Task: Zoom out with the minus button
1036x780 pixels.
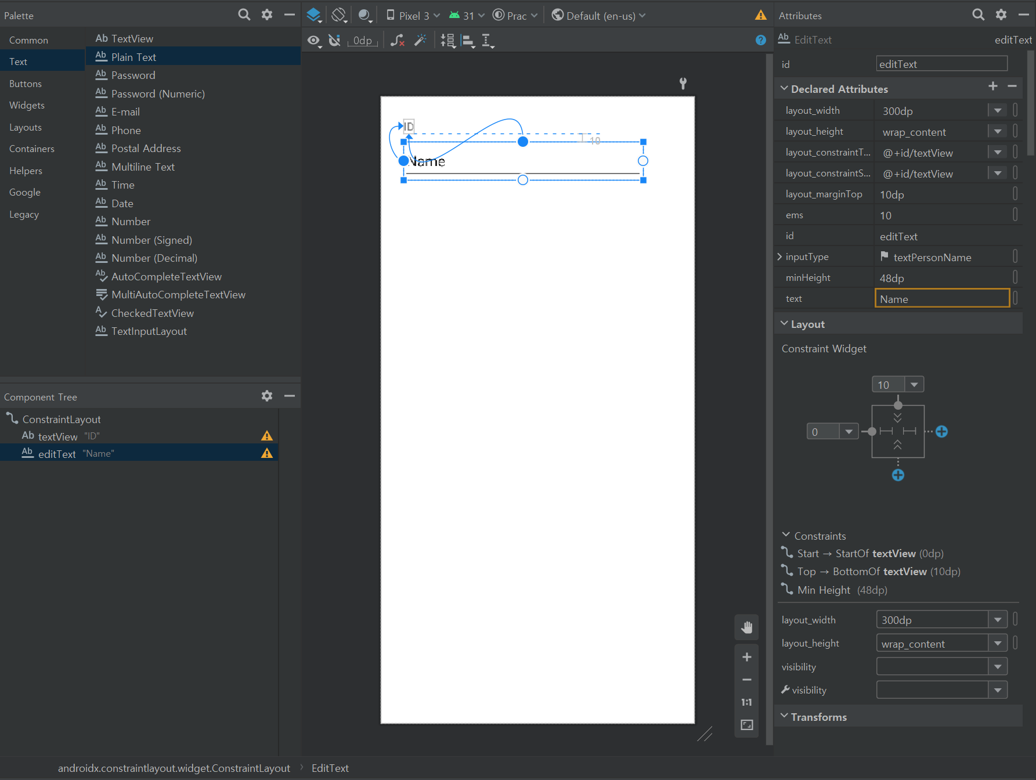Action: tap(746, 680)
